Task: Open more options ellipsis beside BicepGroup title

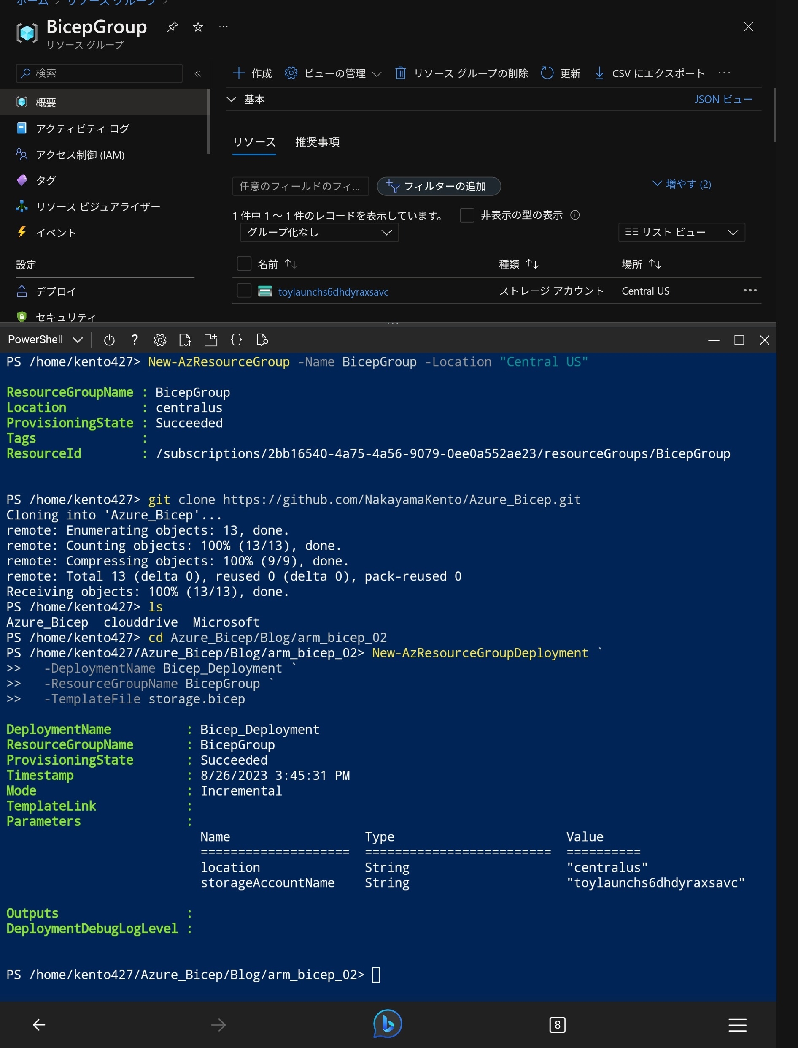Action: click(223, 27)
